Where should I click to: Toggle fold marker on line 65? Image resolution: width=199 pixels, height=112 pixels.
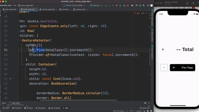(18, 98)
